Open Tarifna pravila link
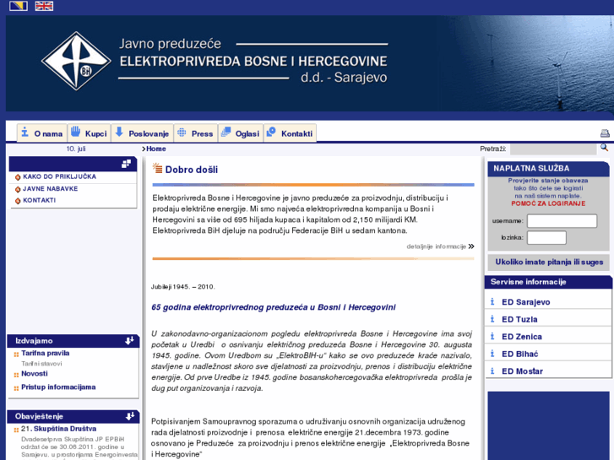This screenshot has height=460, width=614. (45, 353)
